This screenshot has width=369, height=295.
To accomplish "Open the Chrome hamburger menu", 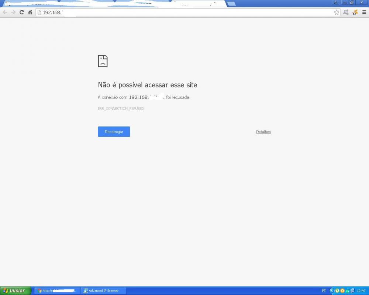I will pos(364,12).
